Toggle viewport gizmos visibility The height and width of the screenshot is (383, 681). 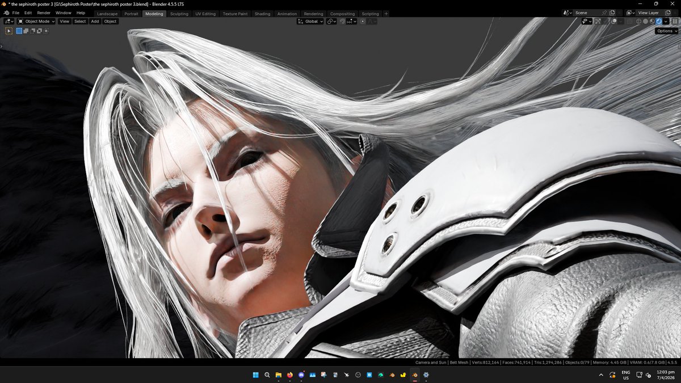point(598,21)
